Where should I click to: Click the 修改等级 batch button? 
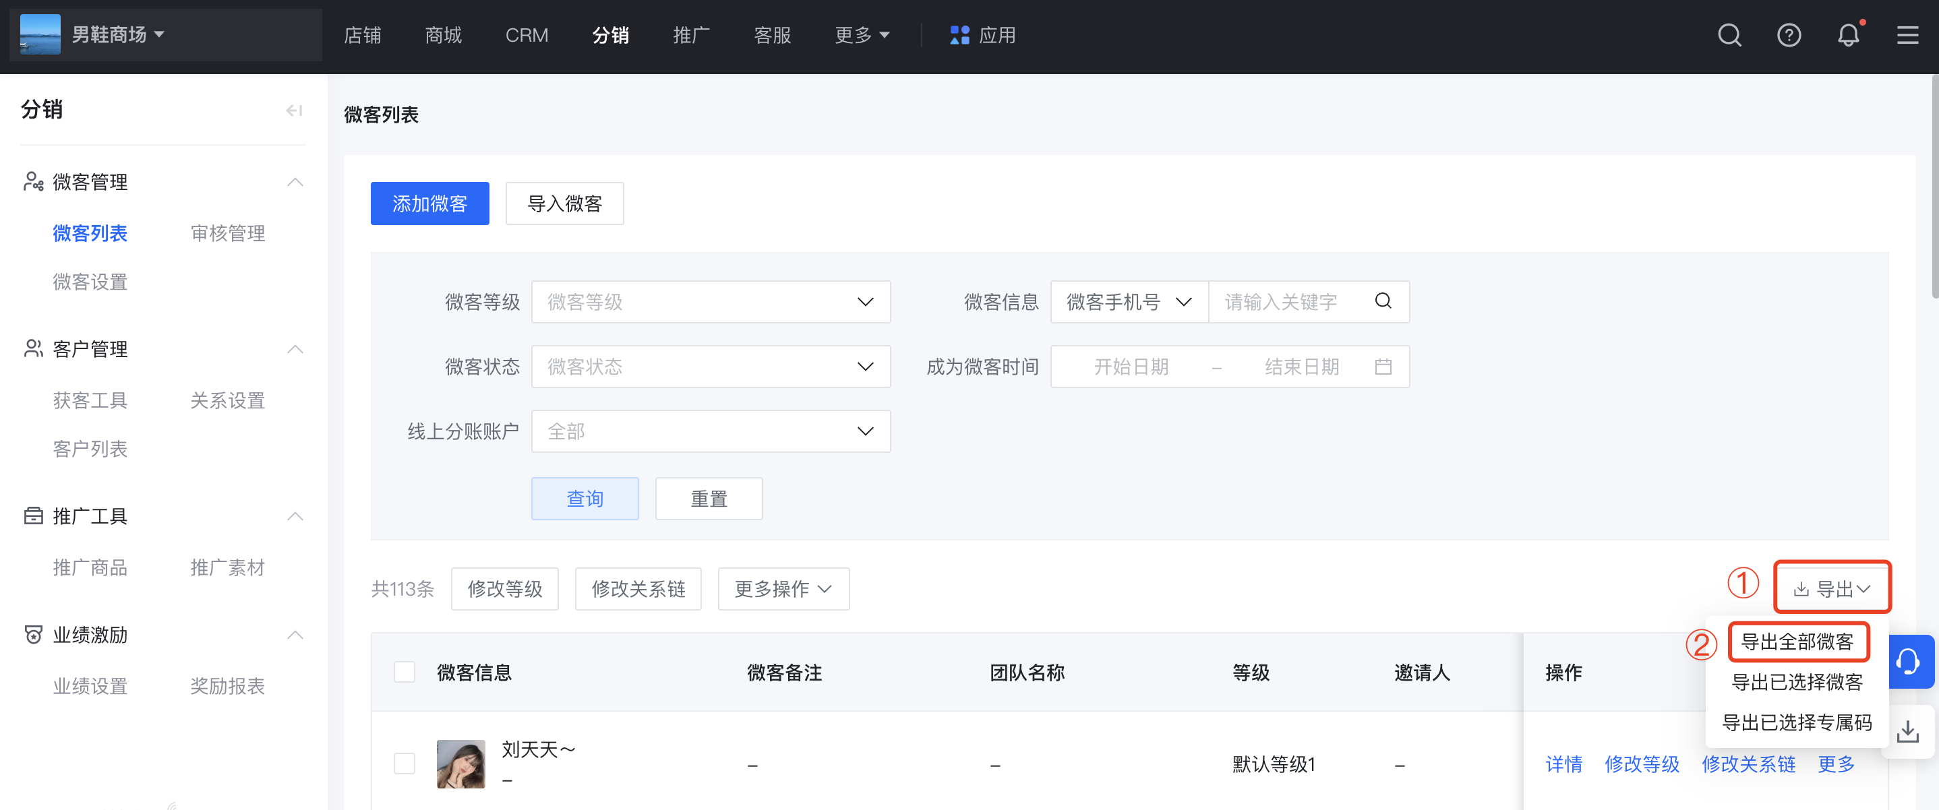tap(504, 589)
